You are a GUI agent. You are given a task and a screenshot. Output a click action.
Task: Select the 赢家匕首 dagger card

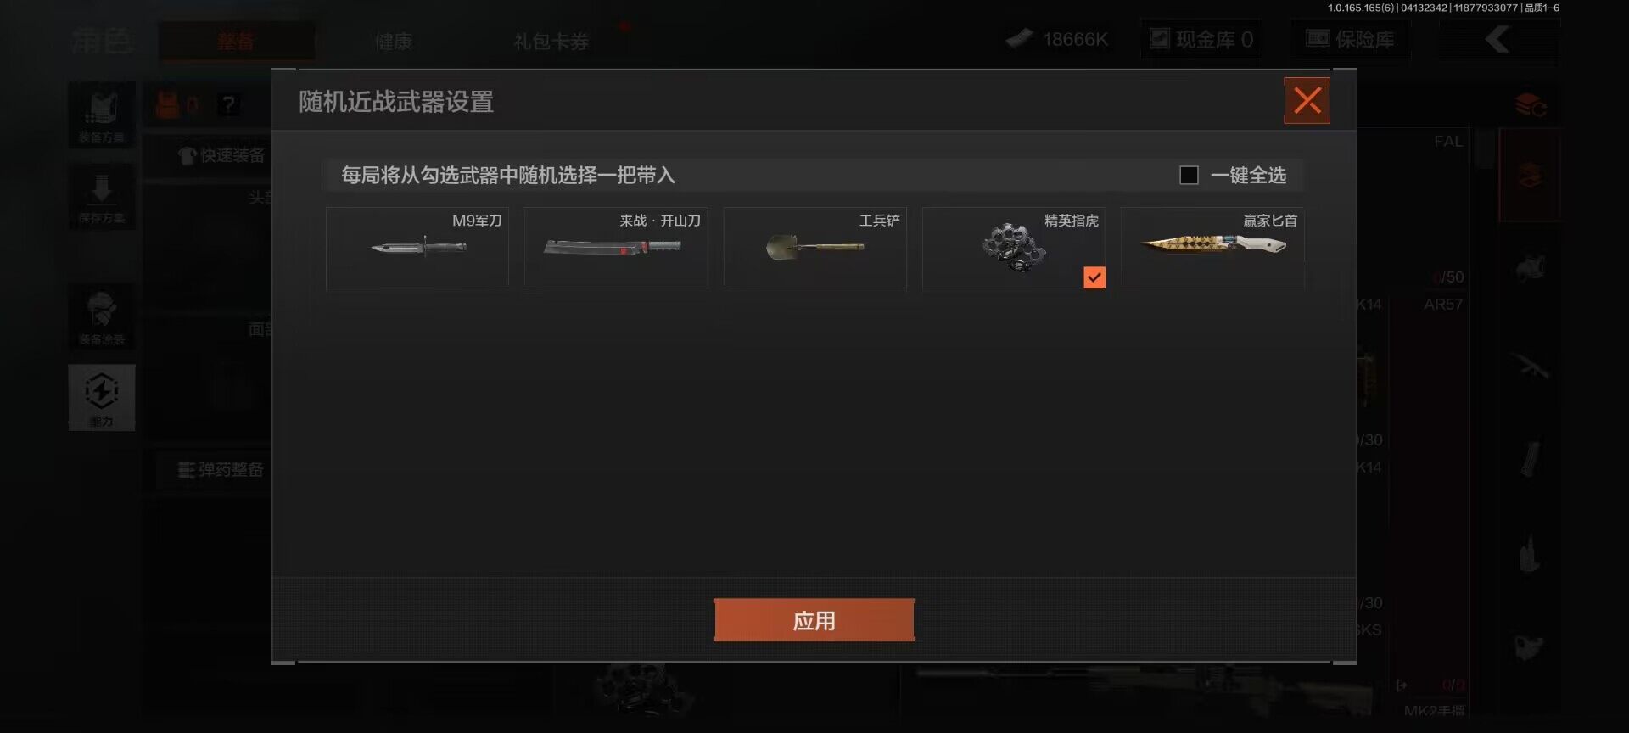[x=1212, y=248]
